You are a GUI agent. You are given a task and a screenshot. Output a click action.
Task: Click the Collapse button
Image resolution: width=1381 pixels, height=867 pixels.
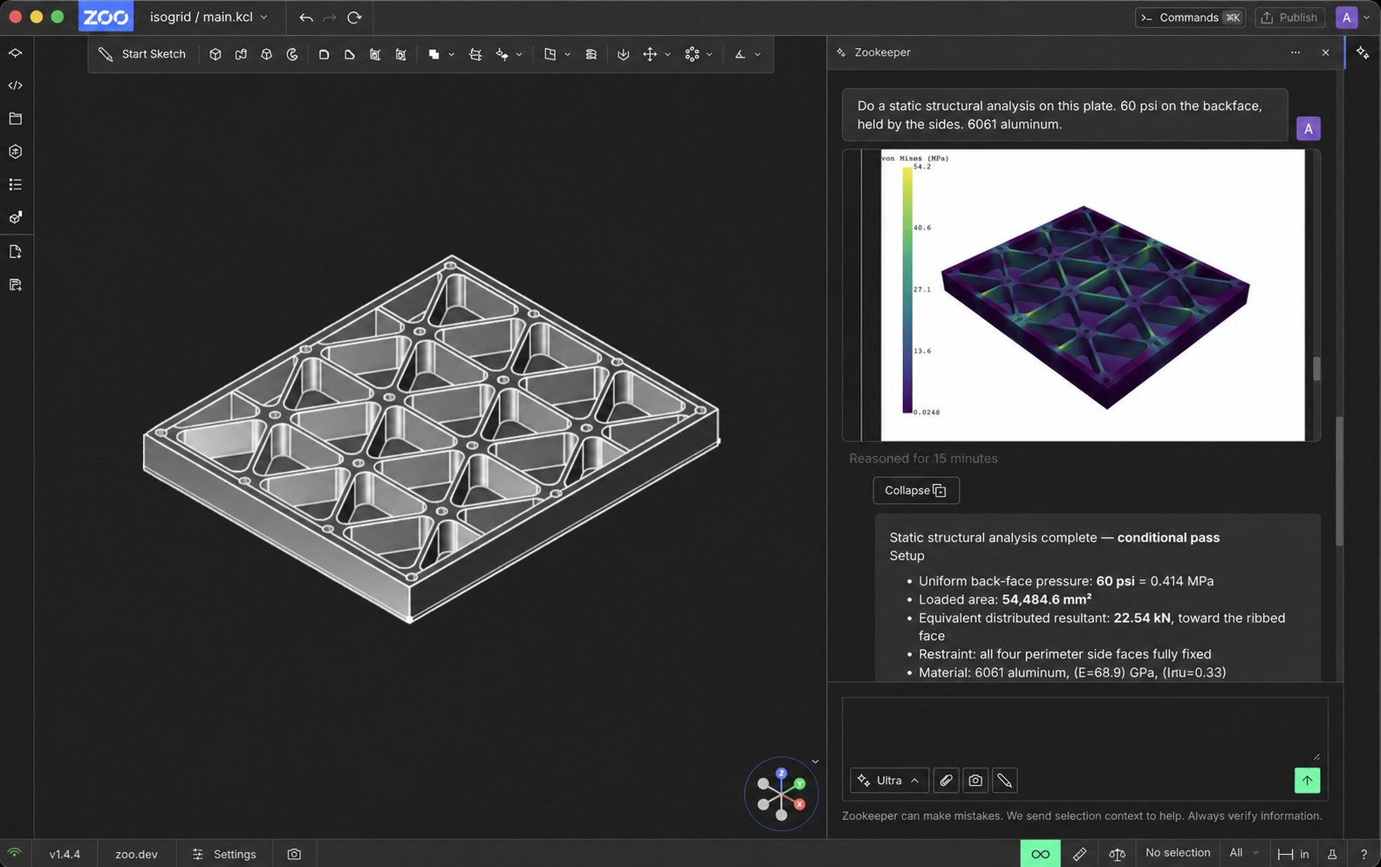point(916,490)
